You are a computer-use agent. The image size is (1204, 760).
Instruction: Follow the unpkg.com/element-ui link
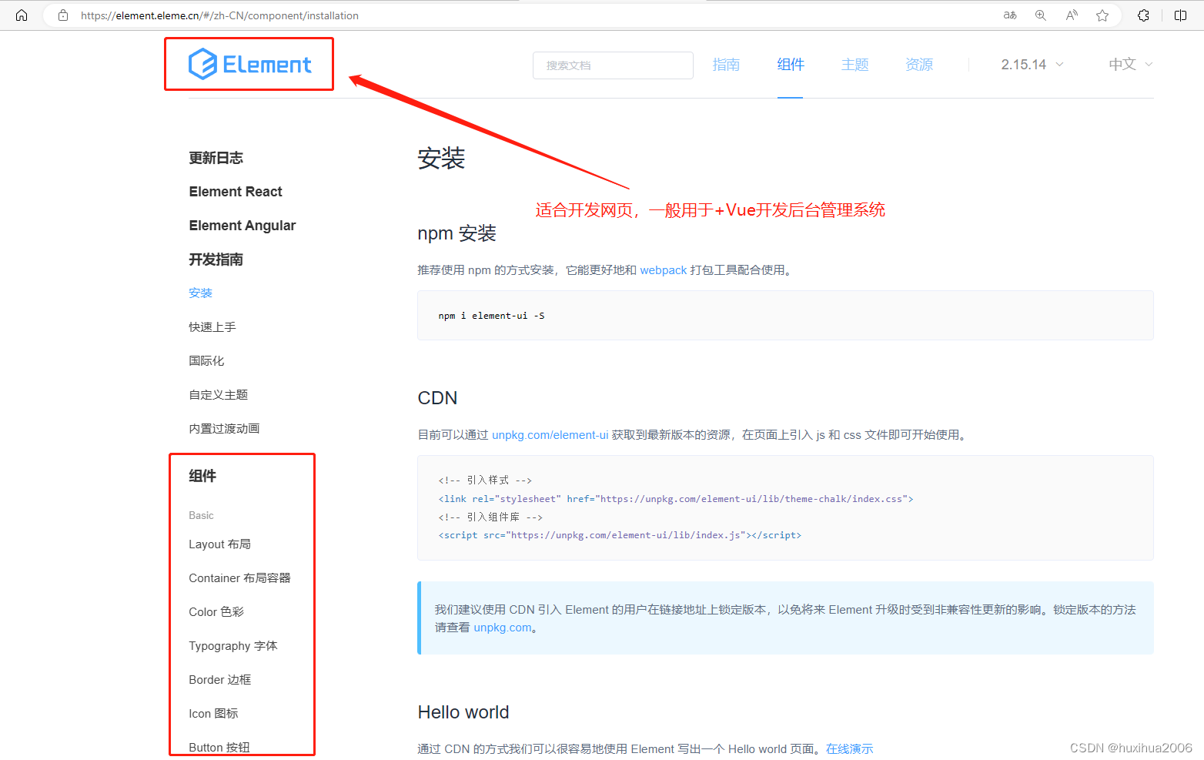coord(550,435)
